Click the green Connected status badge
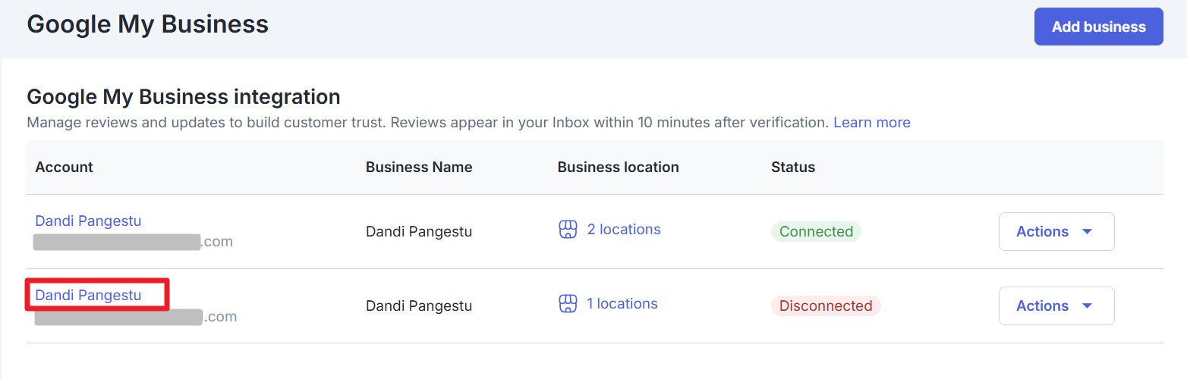The width and height of the screenshot is (1187, 379). click(816, 231)
